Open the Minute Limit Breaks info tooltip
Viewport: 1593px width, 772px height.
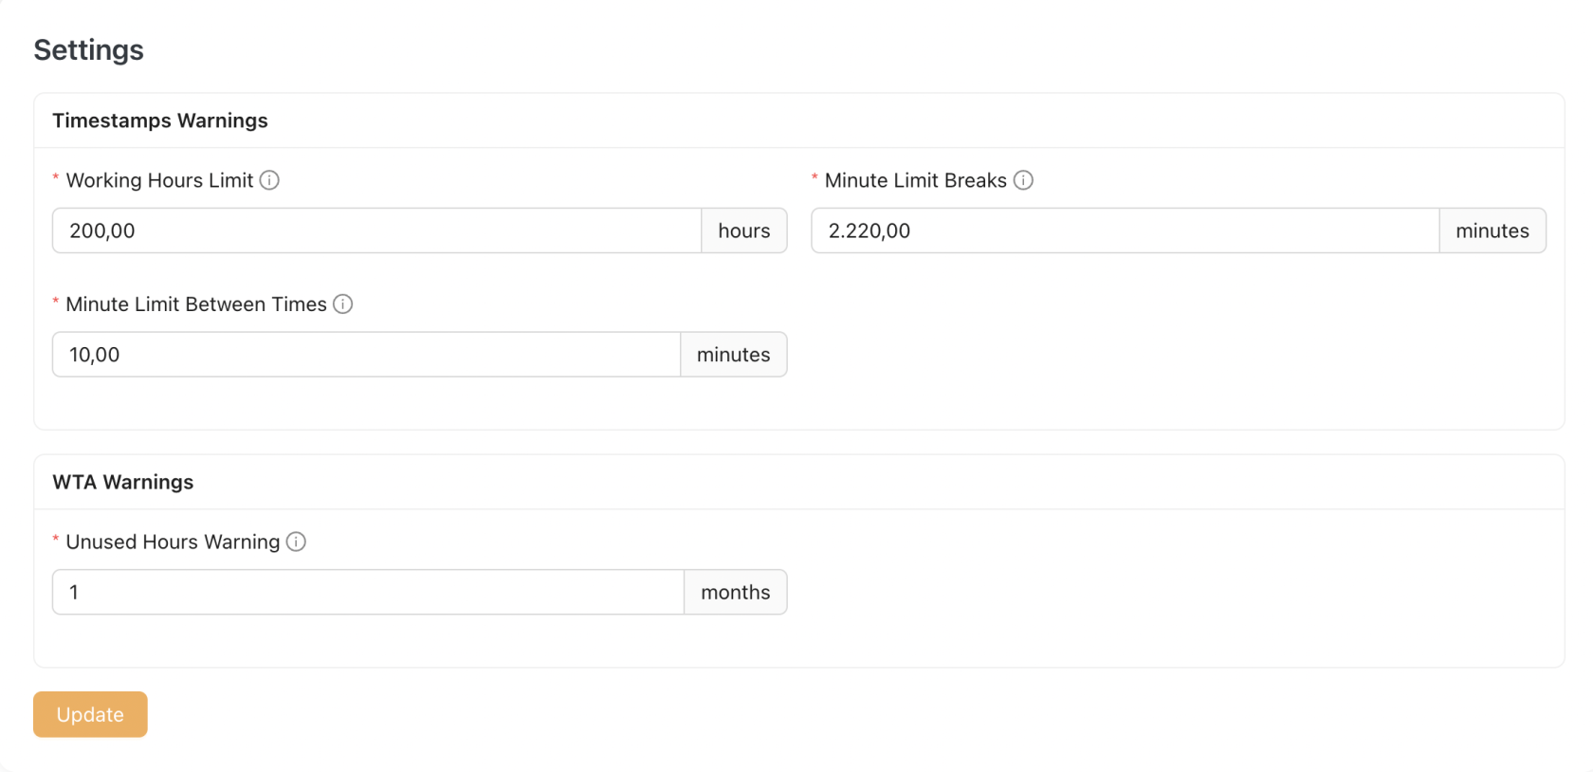click(x=1024, y=180)
